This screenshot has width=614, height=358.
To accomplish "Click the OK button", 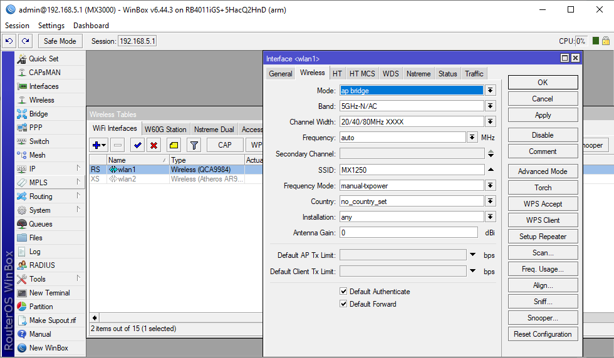I will pyautogui.click(x=543, y=83).
